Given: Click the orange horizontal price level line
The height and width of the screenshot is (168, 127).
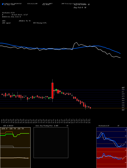Looking at the screenshot, I should tap(63, 108).
